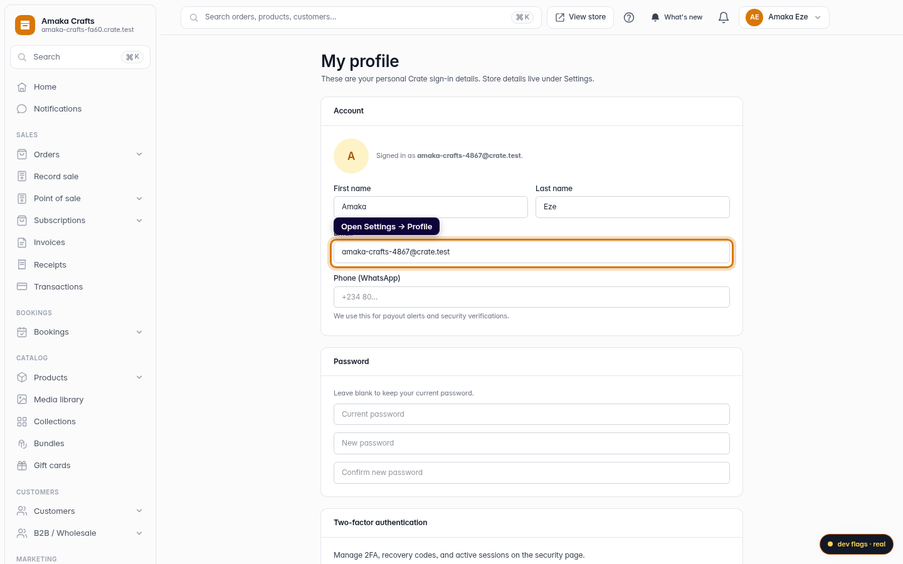Click the Record sale icon
Viewport: 903px width, 564px height.
(x=22, y=177)
